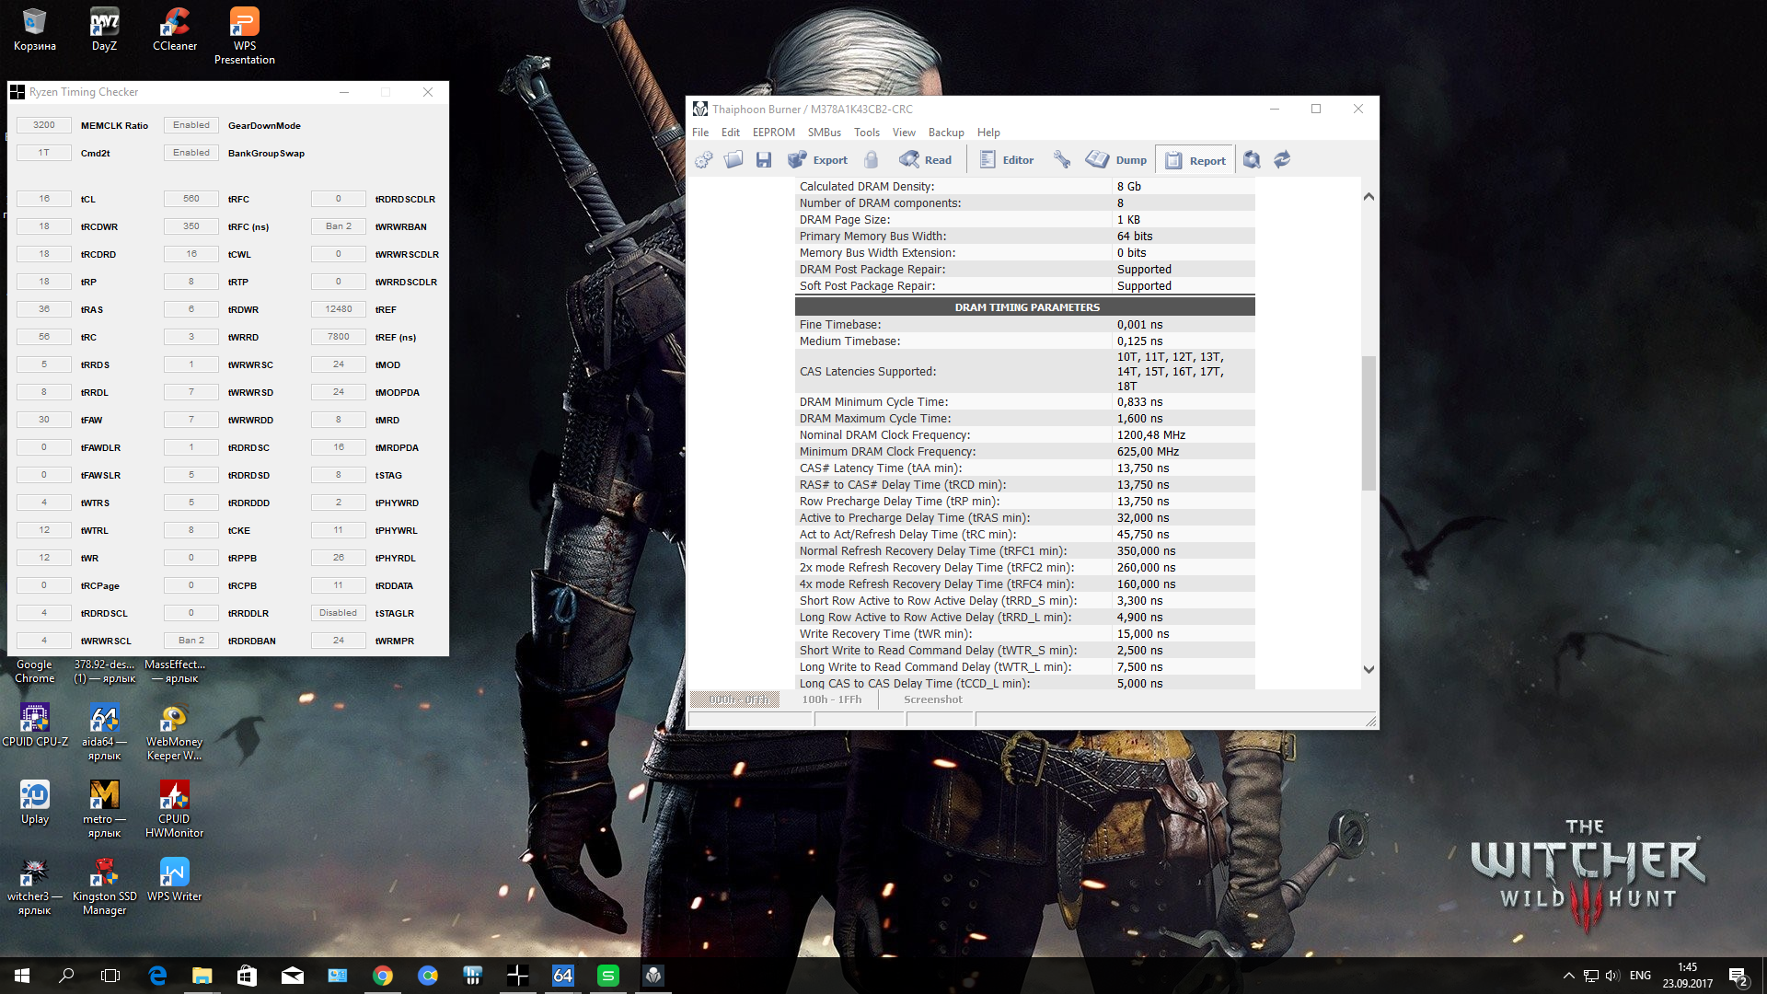The height and width of the screenshot is (994, 1767).
Task: Show hidden system tray icons chevron
Action: point(1568,976)
